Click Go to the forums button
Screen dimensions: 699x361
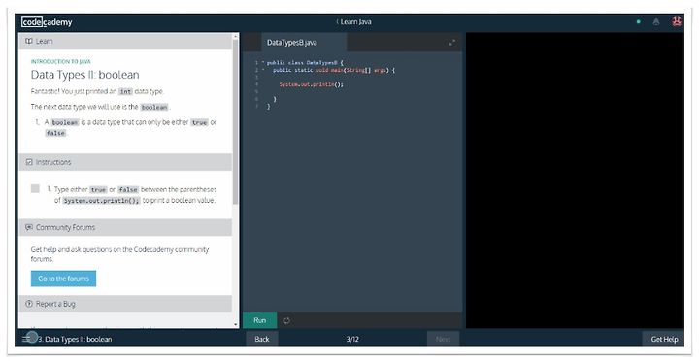click(x=63, y=279)
